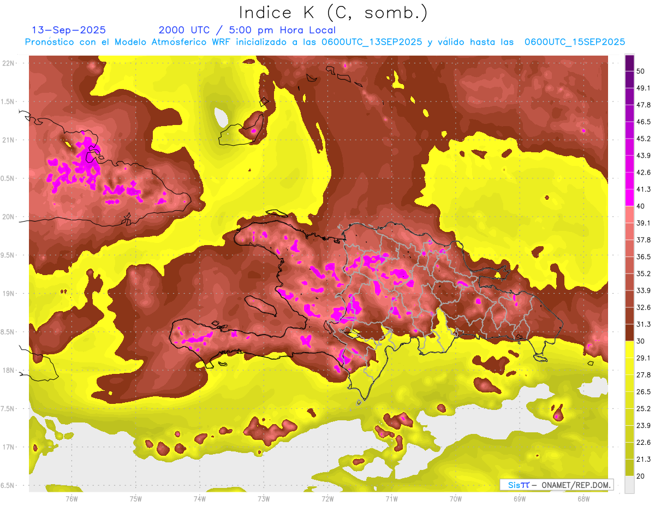Select the colorbar value "33.9"
This screenshot has width=655, height=506.
pos(643,290)
